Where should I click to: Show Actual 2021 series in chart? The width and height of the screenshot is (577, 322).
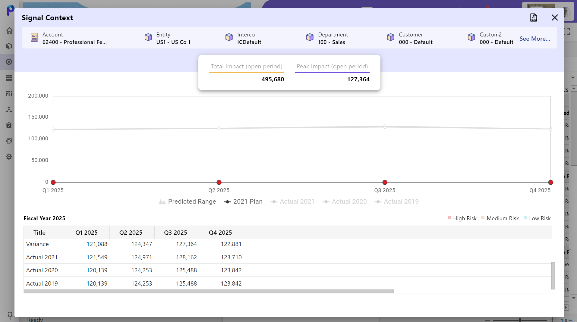point(292,202)
